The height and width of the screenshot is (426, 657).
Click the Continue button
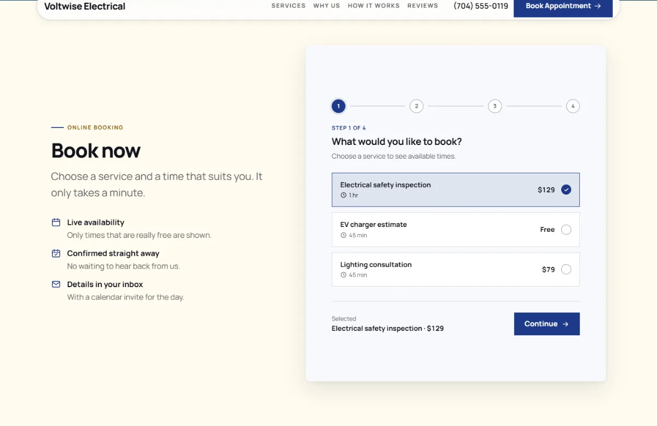[547, 324]
